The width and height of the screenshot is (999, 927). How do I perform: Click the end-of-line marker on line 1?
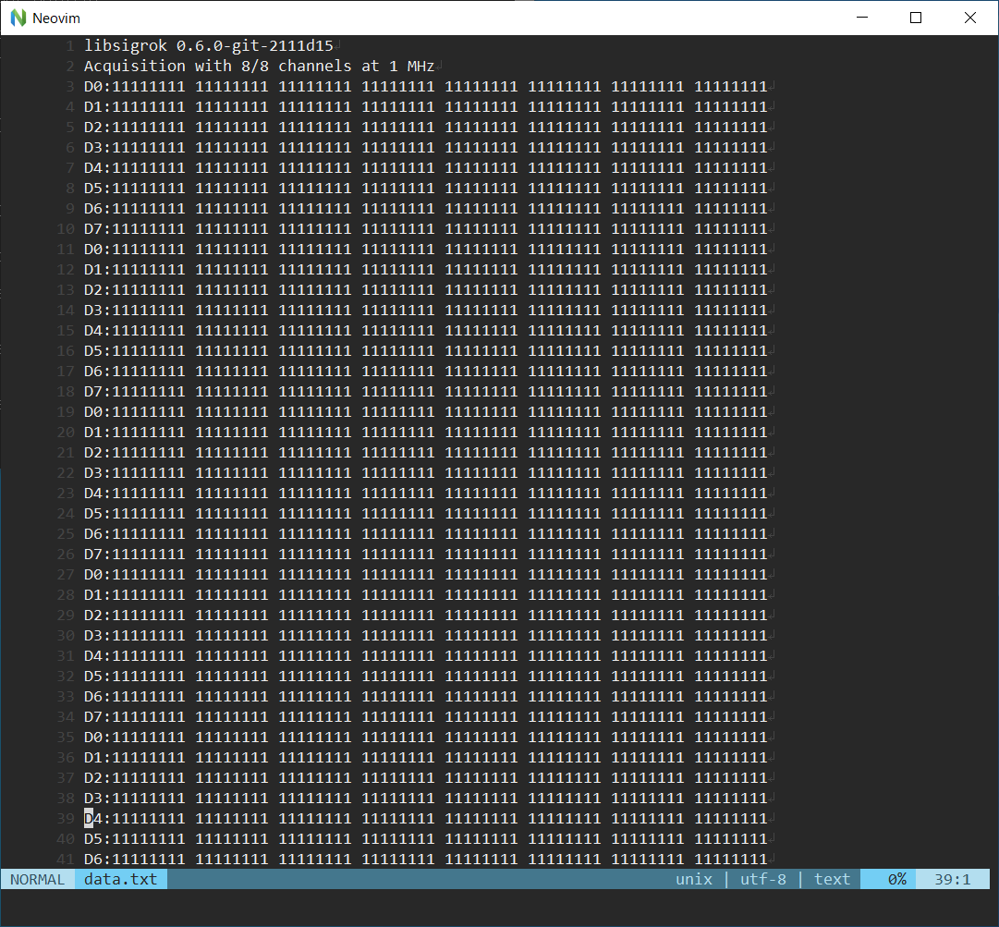pos(338,46)
